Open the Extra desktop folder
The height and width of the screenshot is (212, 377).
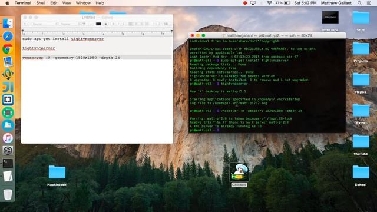[x=361, y=111]
